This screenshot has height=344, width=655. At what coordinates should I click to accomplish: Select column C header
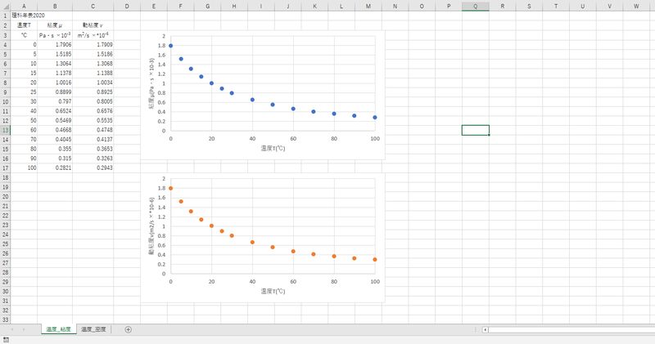pos(93,7)
